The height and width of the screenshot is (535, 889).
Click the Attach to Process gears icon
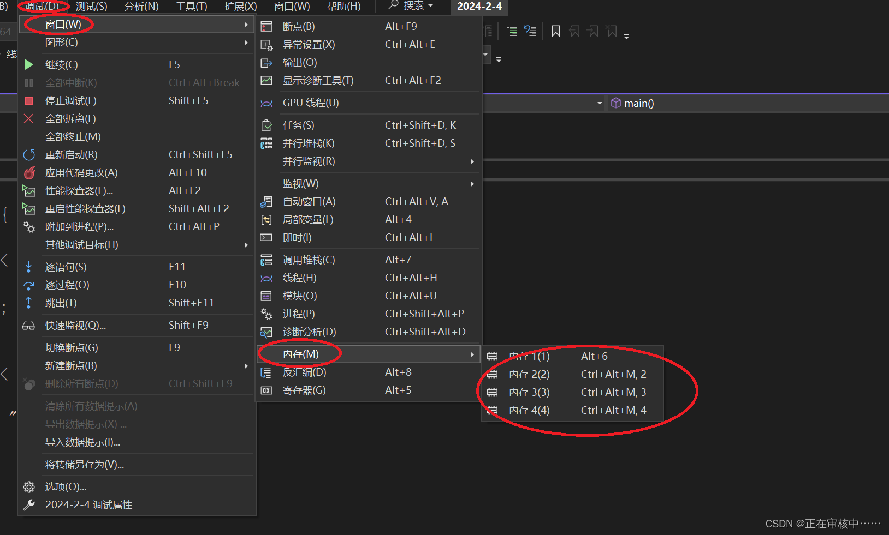(x=29, y=227)
